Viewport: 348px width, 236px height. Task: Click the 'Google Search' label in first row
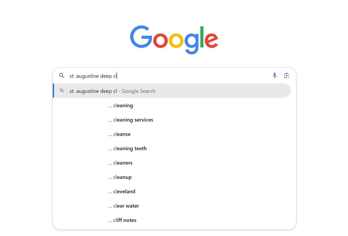pyautogui.click(x=138, y=91)
